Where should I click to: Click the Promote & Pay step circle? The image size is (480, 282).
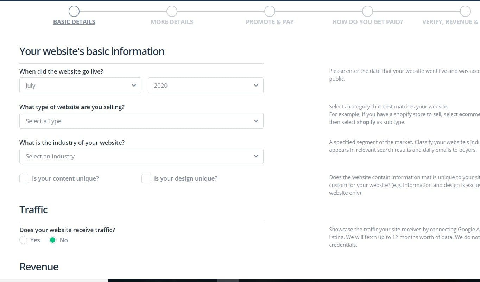270,11
